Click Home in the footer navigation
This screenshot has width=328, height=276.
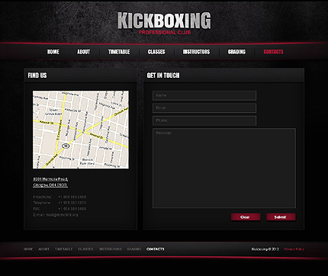[28, 249]
